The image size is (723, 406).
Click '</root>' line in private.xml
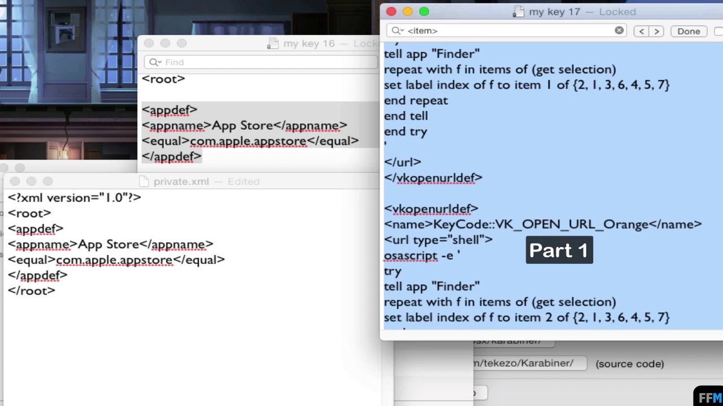pos(31,291)
